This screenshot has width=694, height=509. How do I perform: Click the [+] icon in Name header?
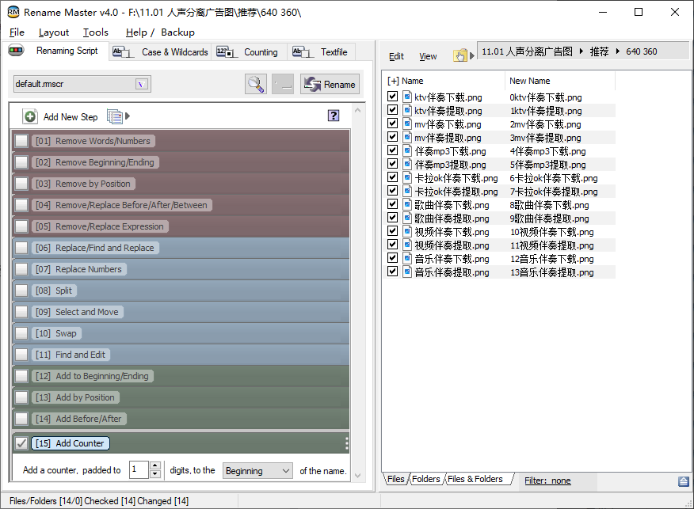click(x=393, y=81)
